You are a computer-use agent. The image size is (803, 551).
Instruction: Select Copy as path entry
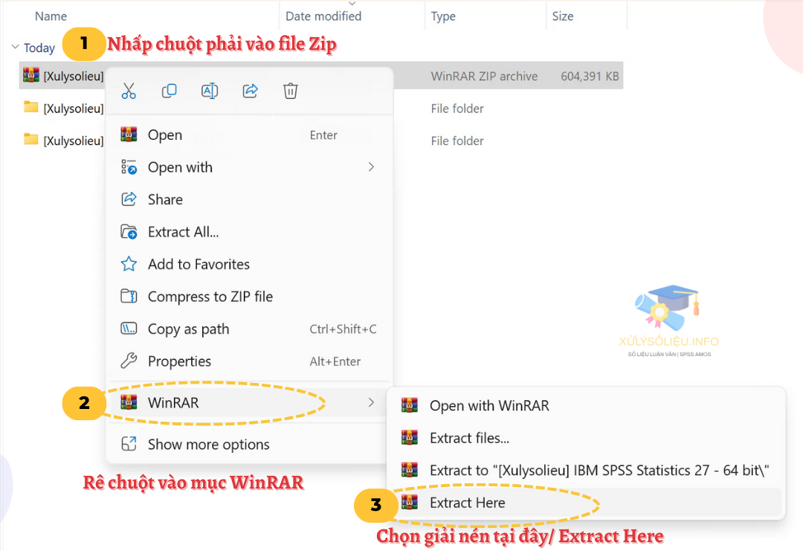[249, 329]
